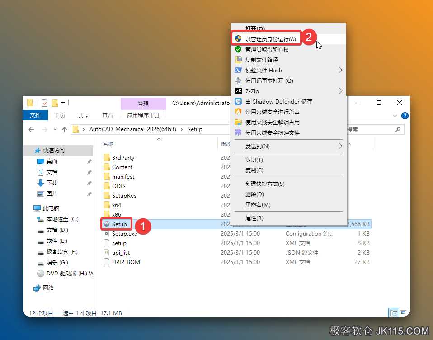Click 由 Shadow Defender 储存 entry
This screenshot has width=433, height=340.
tap(288, 101)
